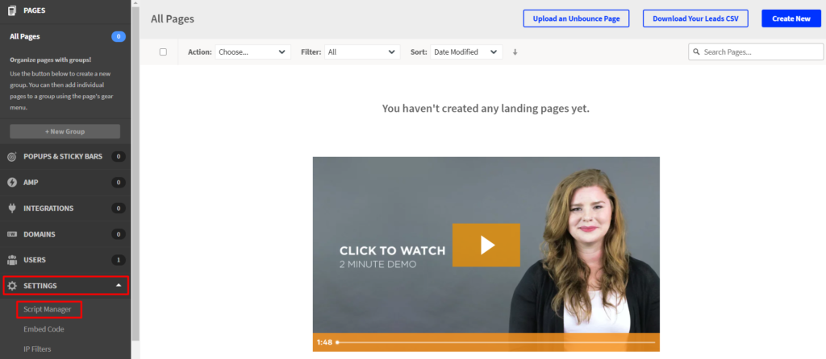Click the Popups & Sticky Bars count badge
The image size is (826, 359).
[119, 157]
